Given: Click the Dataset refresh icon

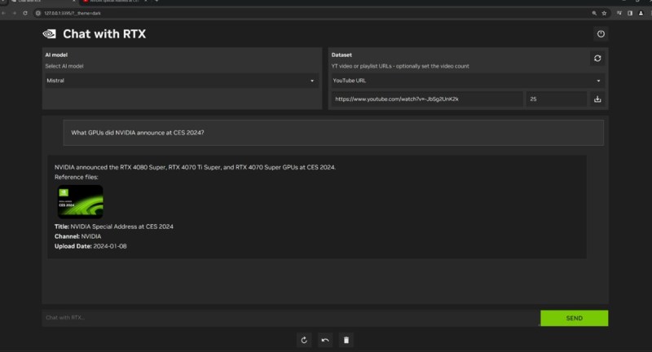Looking at the screenshot, I should coord(597,59).
